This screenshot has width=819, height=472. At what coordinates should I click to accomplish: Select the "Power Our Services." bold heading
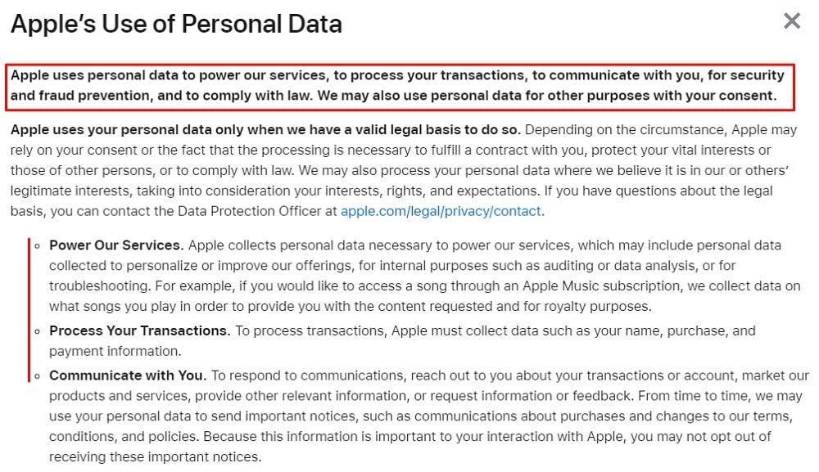coord(116,245)
